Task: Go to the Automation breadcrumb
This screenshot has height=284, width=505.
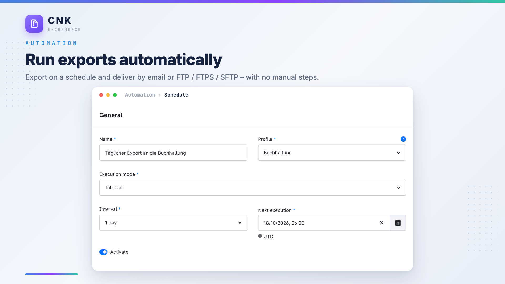Action: click(x=140, y=95)
